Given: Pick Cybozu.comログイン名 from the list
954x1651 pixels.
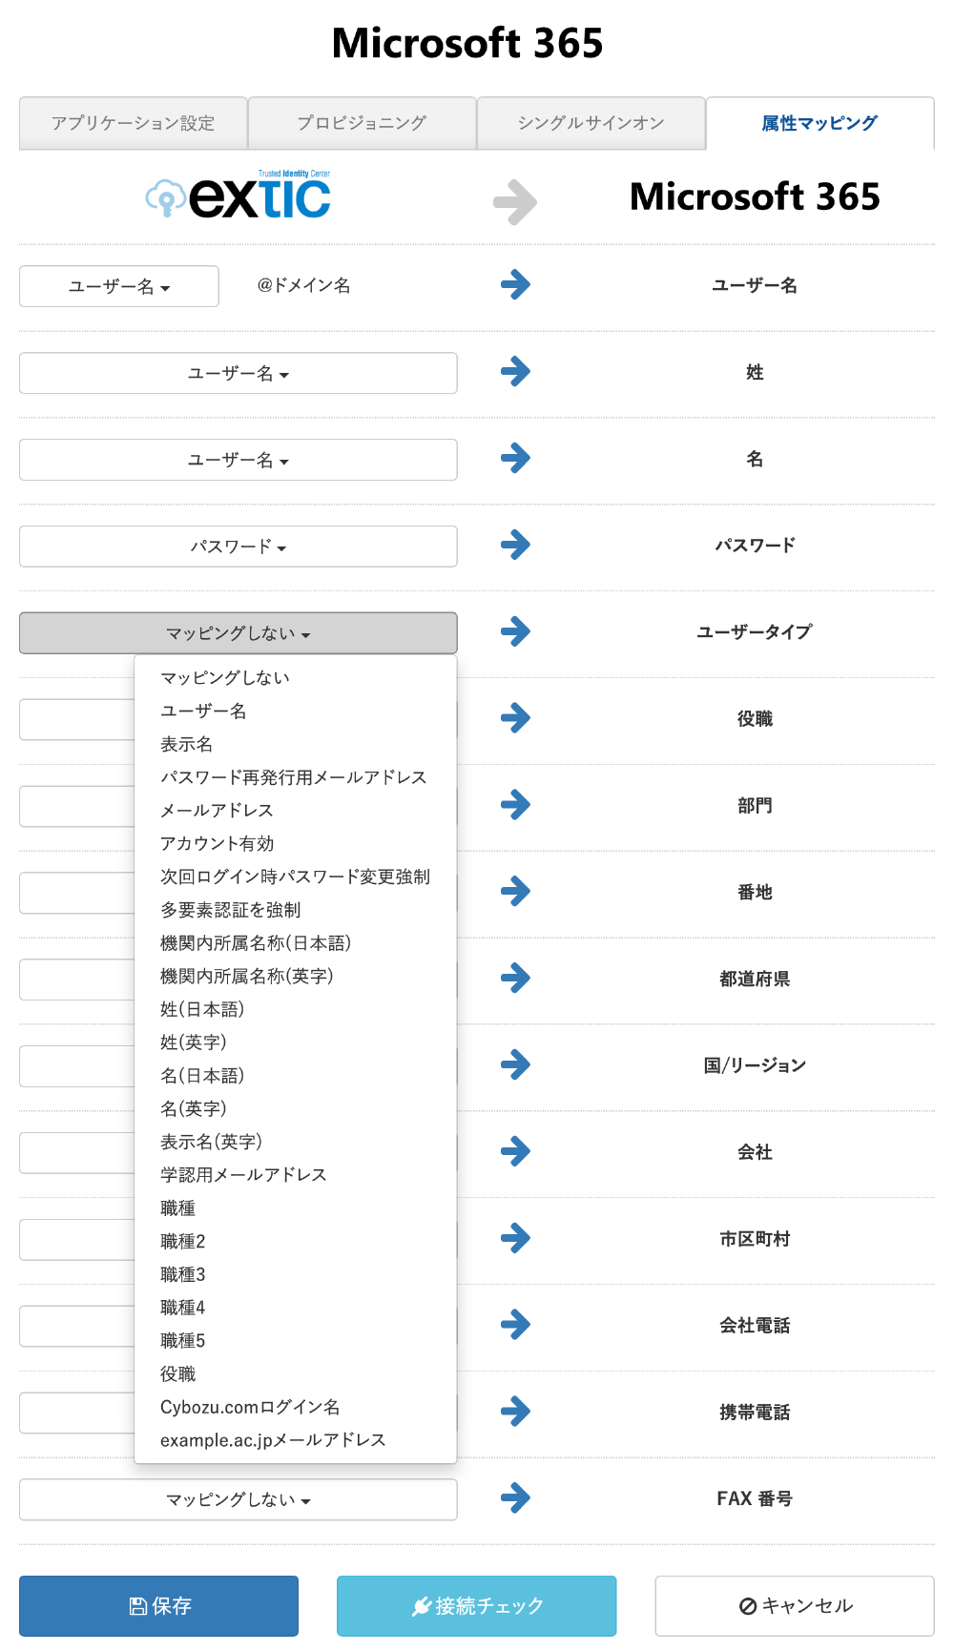Looking at the screenshot, I should point(250,1407).
